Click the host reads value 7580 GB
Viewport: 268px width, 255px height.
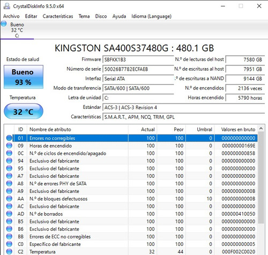(x=245, y=59)
